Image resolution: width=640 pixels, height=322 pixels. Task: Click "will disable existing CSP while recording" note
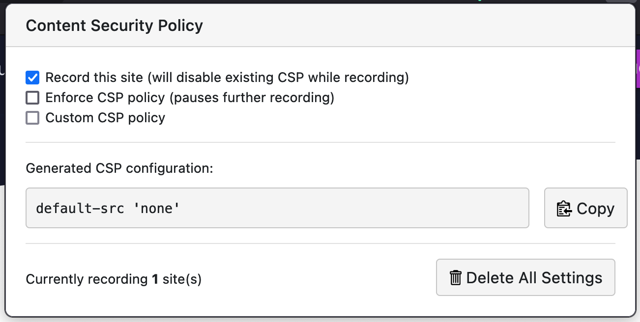tap(278, 78)
